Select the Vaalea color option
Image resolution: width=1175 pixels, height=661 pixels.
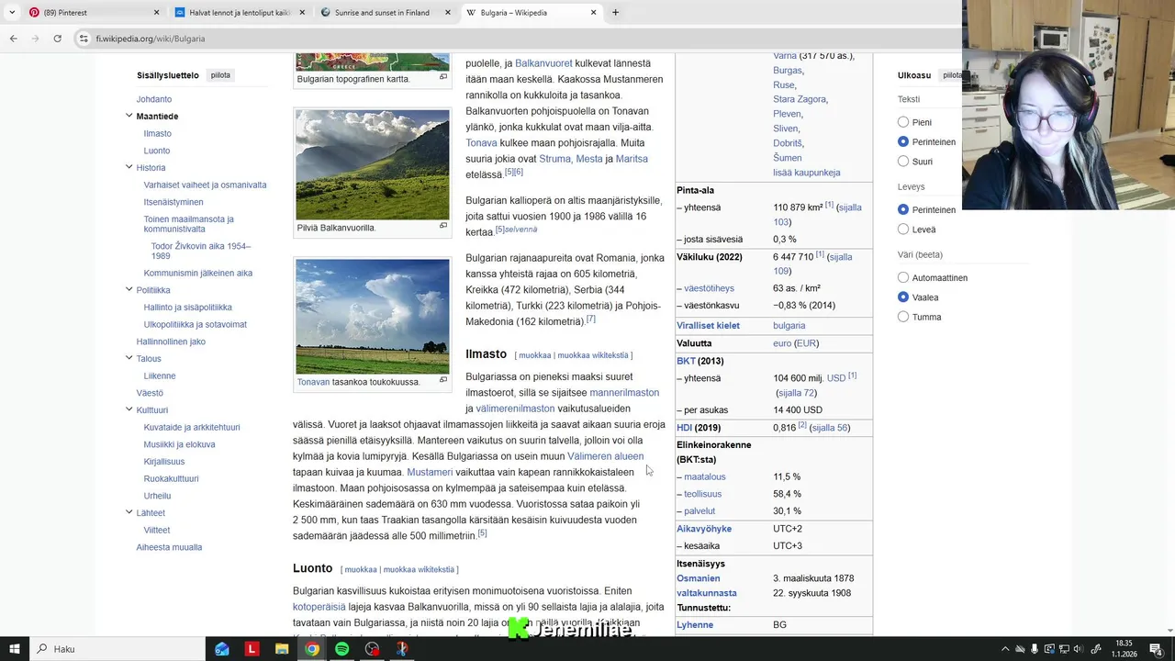[903, 297]
